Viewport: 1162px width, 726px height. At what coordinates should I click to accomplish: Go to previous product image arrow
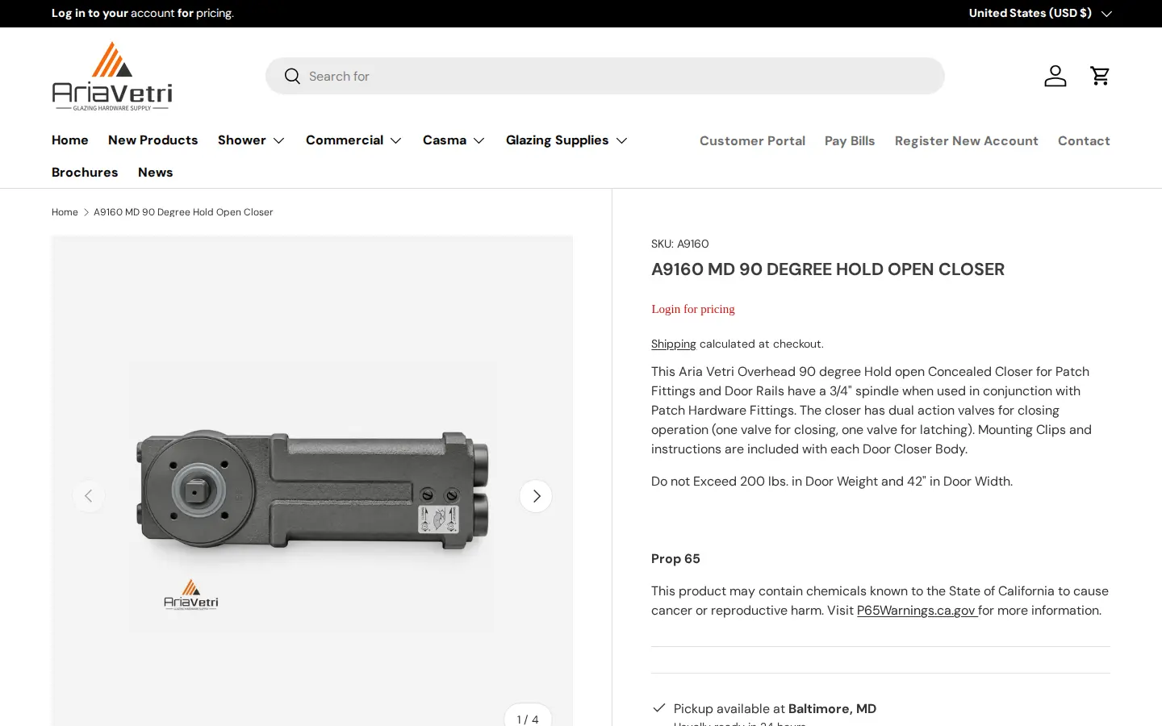click(89, 496)
